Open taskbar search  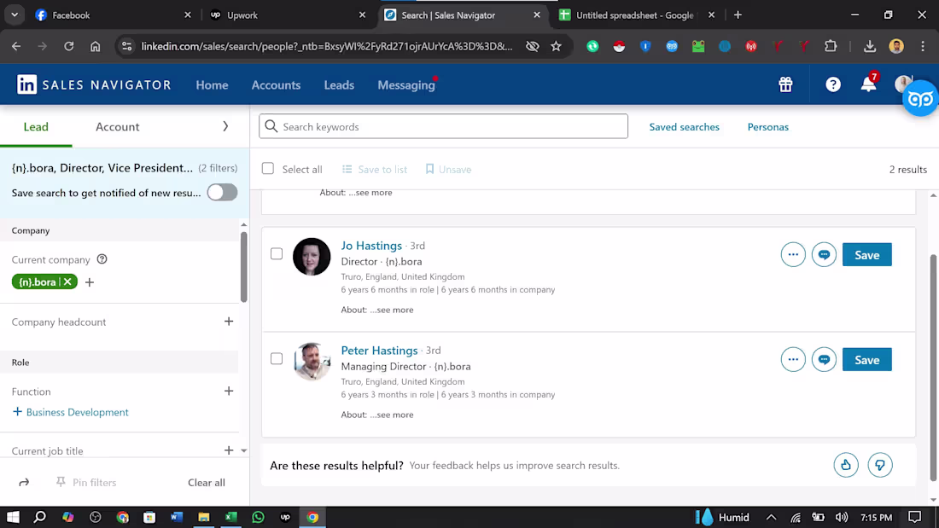[40, 517]
